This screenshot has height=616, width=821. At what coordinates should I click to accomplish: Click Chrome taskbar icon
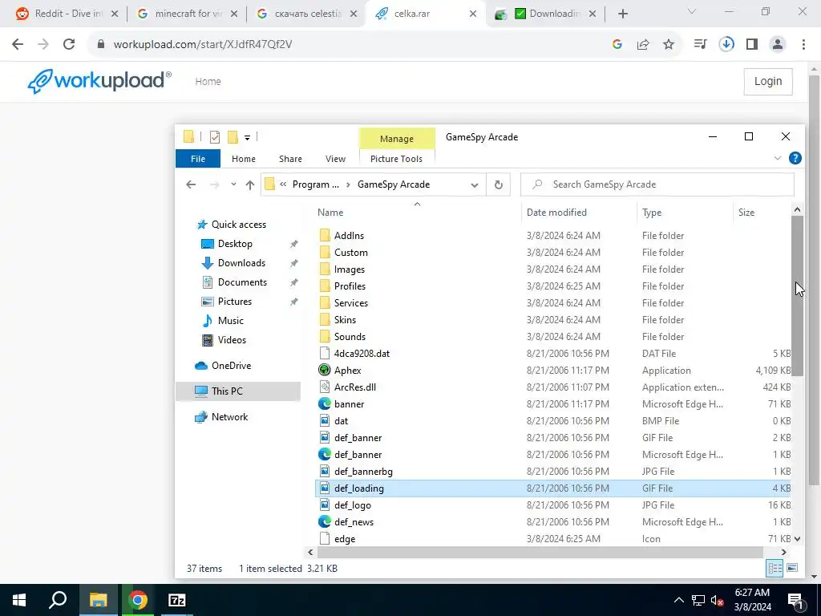(137, 600)
